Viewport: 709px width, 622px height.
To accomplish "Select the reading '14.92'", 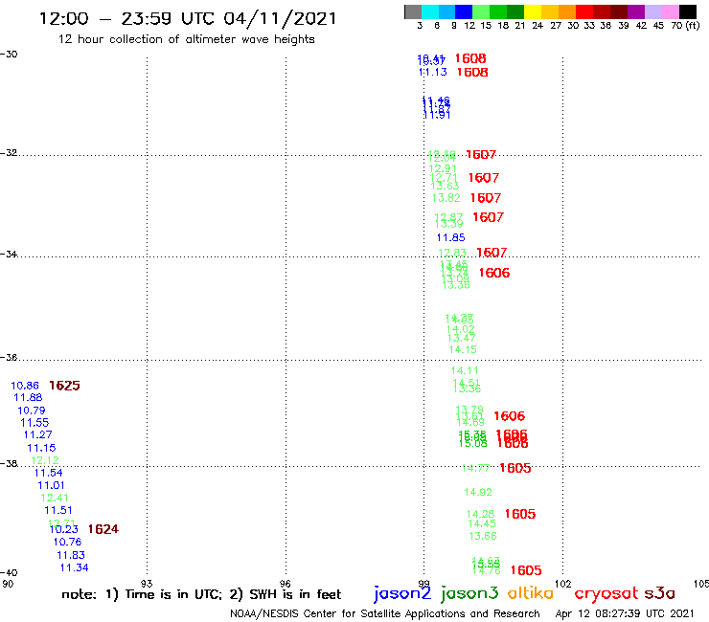I will click(478, 493).
